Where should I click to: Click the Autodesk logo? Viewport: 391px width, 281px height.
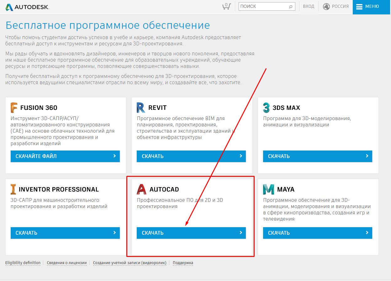[28, 7]
